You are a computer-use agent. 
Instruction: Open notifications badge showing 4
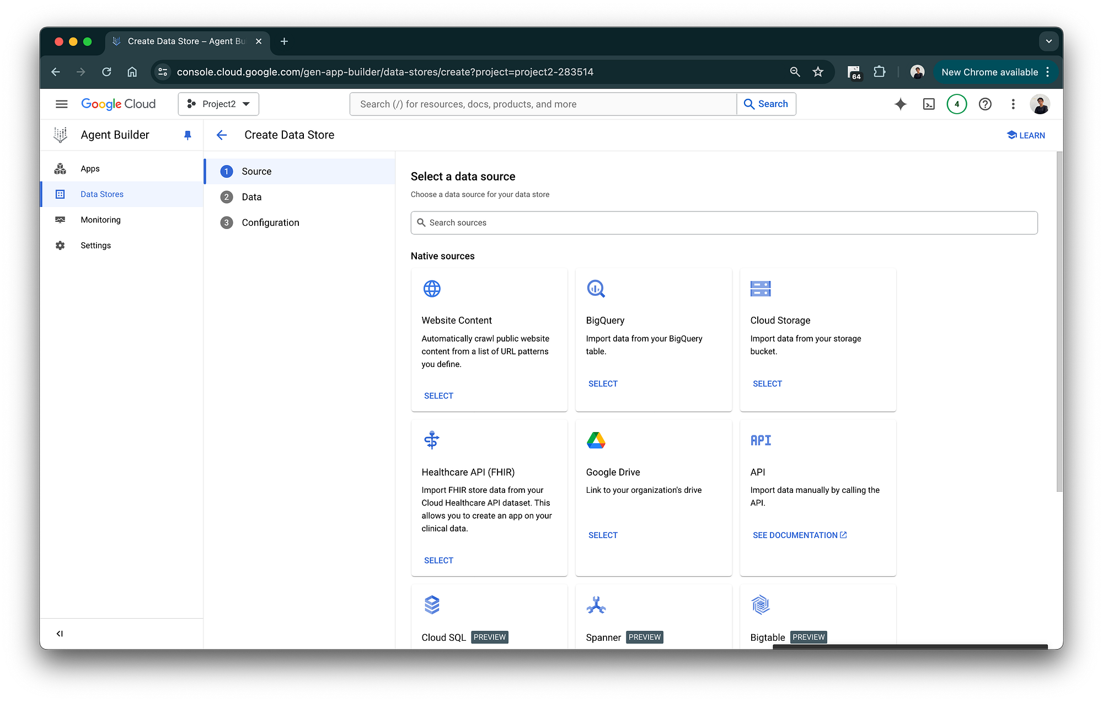(x=957, y=104)
